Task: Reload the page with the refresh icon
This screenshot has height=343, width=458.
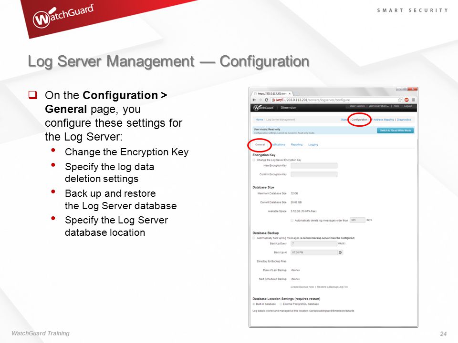Action: click(x=266, y=100)
